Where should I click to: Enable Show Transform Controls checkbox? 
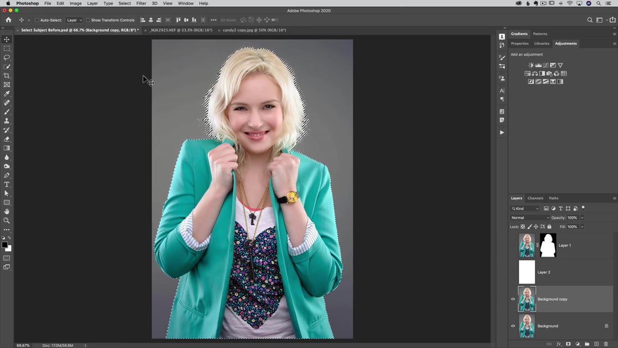coord(88,20)
